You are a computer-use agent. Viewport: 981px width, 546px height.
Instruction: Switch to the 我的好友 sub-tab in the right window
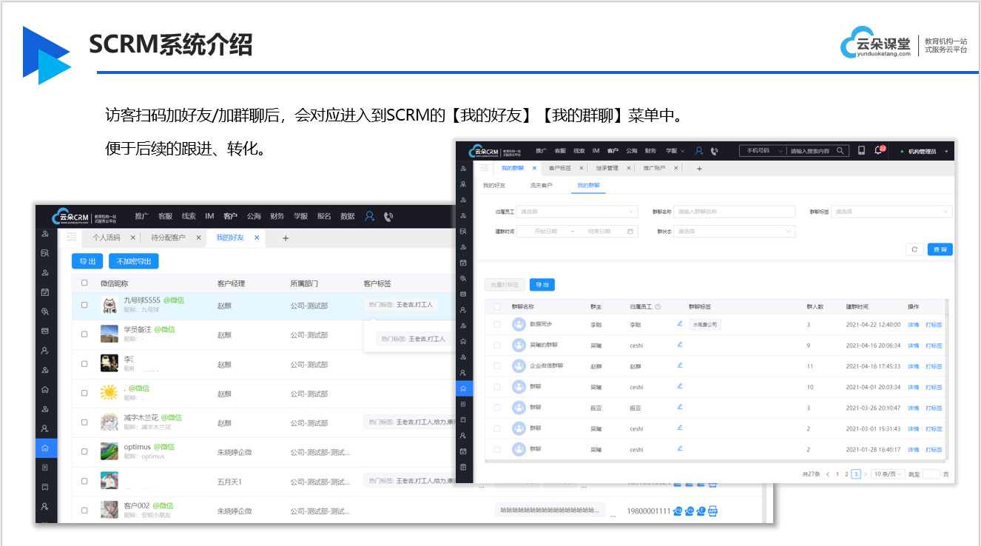click(494, 185)
